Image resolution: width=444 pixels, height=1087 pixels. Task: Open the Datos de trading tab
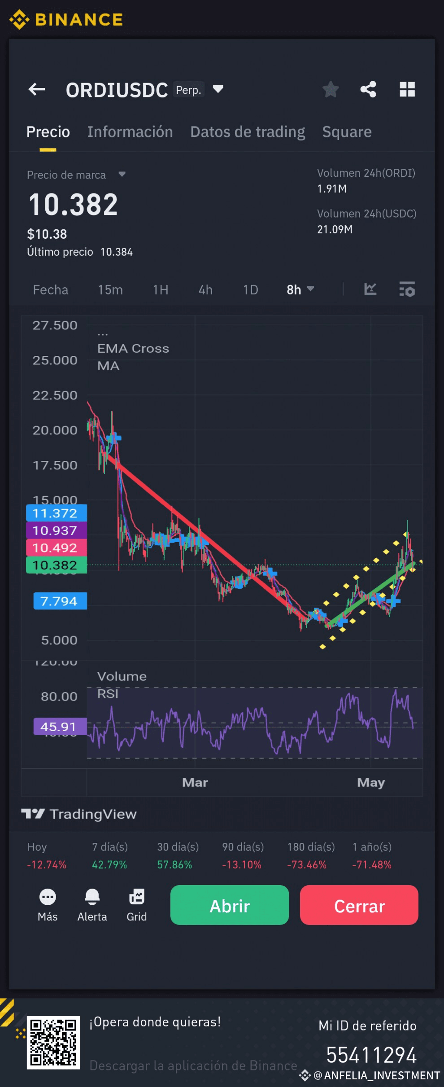(248, 132)
